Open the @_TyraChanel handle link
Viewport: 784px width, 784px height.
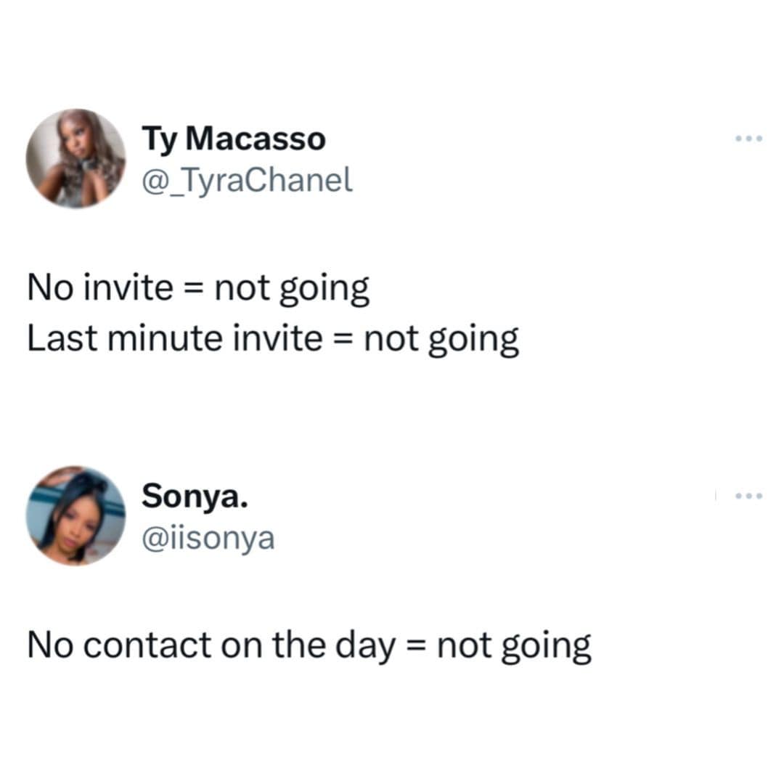(x=247, y=179)
